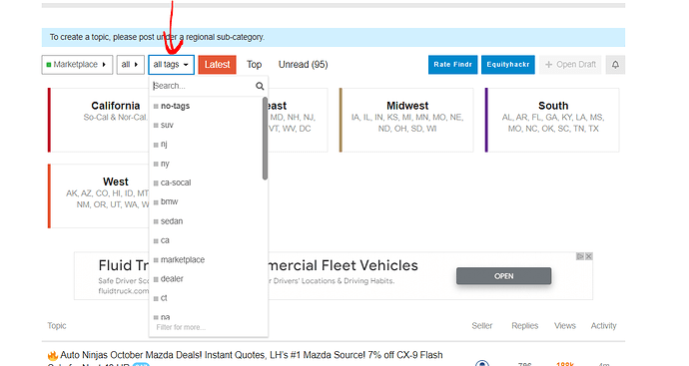This screenshot has height=366, width=689.
Task: Click the notification bell icon
Action: coord(615,65)
